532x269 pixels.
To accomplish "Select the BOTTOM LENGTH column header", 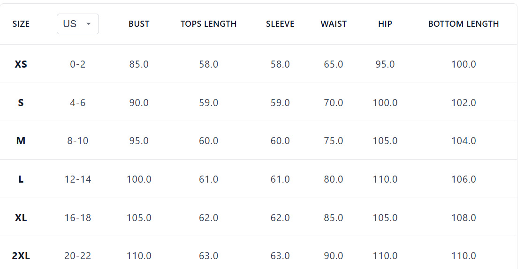I will point(464,24).
